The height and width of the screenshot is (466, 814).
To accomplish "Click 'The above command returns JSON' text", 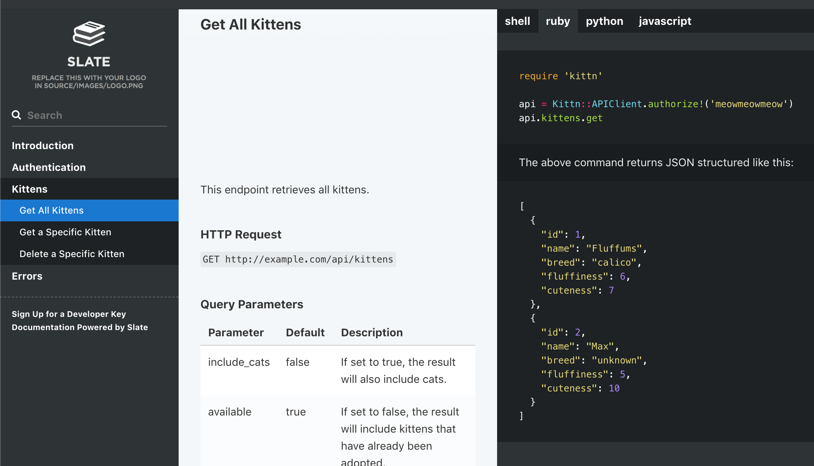I will pos(656,163).
